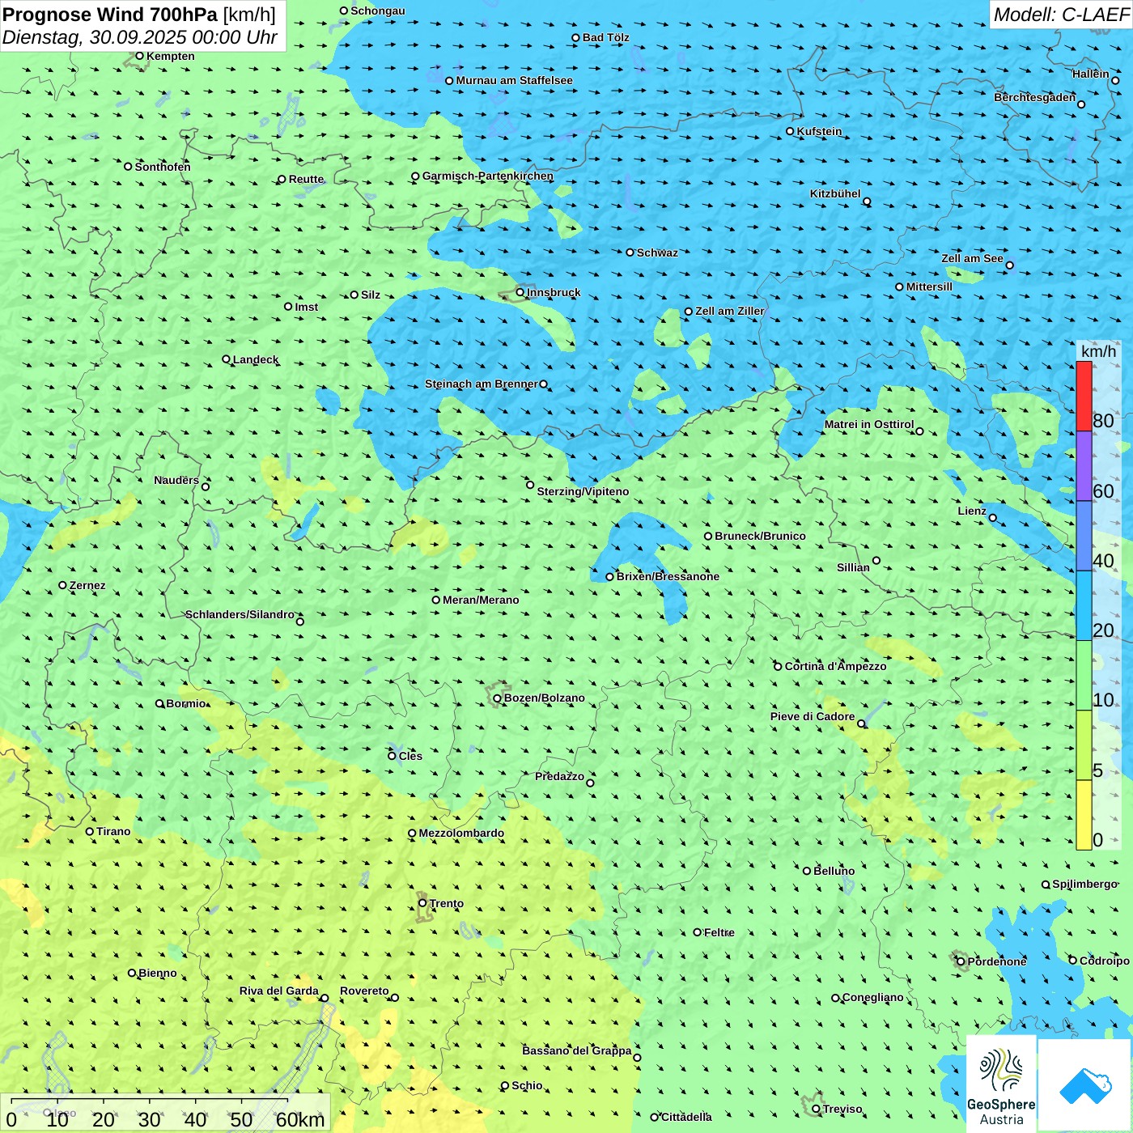The height and width of the screenshot is (1133, 1133).
Task: Select the Brixen/Bressanone label
Action: tap(668, 576)
